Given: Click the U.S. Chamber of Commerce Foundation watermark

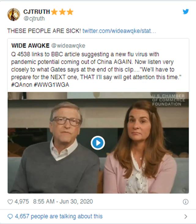Looking at the screenshot, I should click(x=168, y=100).
